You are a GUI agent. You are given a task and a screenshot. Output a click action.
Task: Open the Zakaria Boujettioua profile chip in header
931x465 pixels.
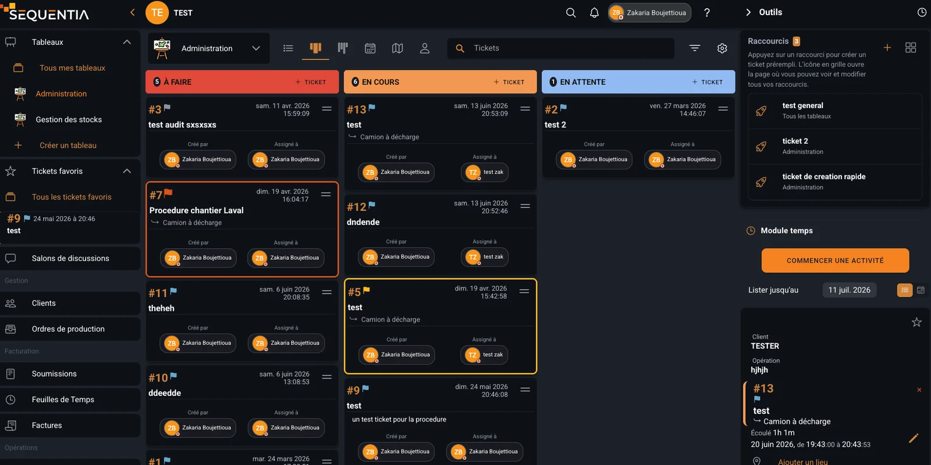point(649,13)
